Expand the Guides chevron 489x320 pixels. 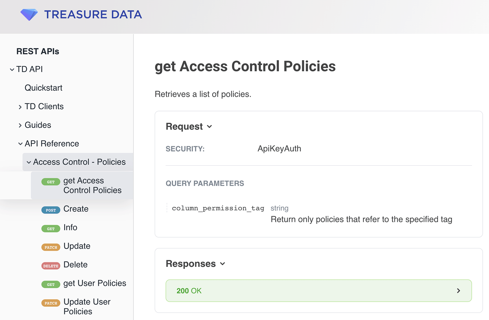(x=20, y=125)
